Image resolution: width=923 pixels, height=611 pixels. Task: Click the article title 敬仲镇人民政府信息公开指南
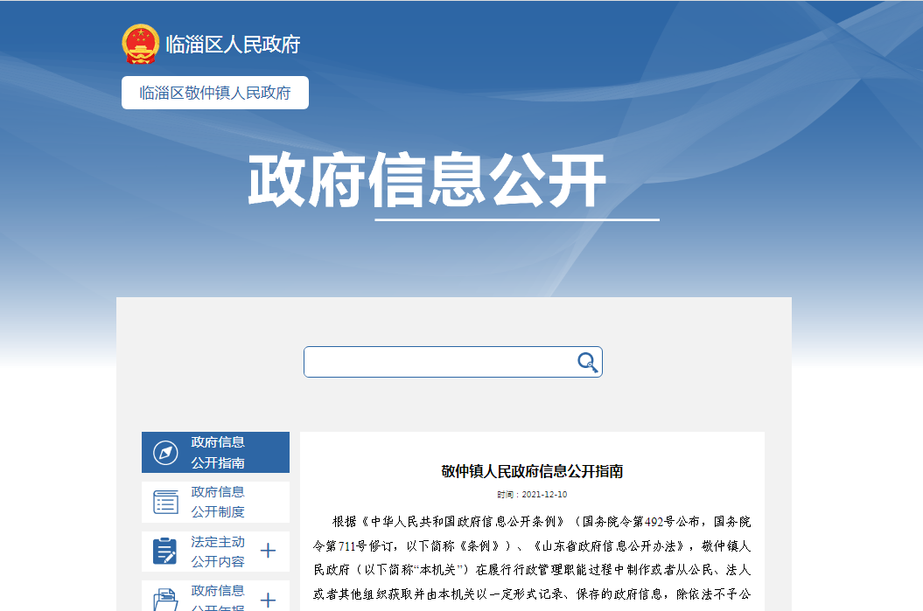point(532,471)
